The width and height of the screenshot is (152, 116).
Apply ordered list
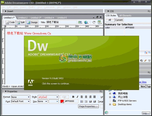tap(86, 102)
